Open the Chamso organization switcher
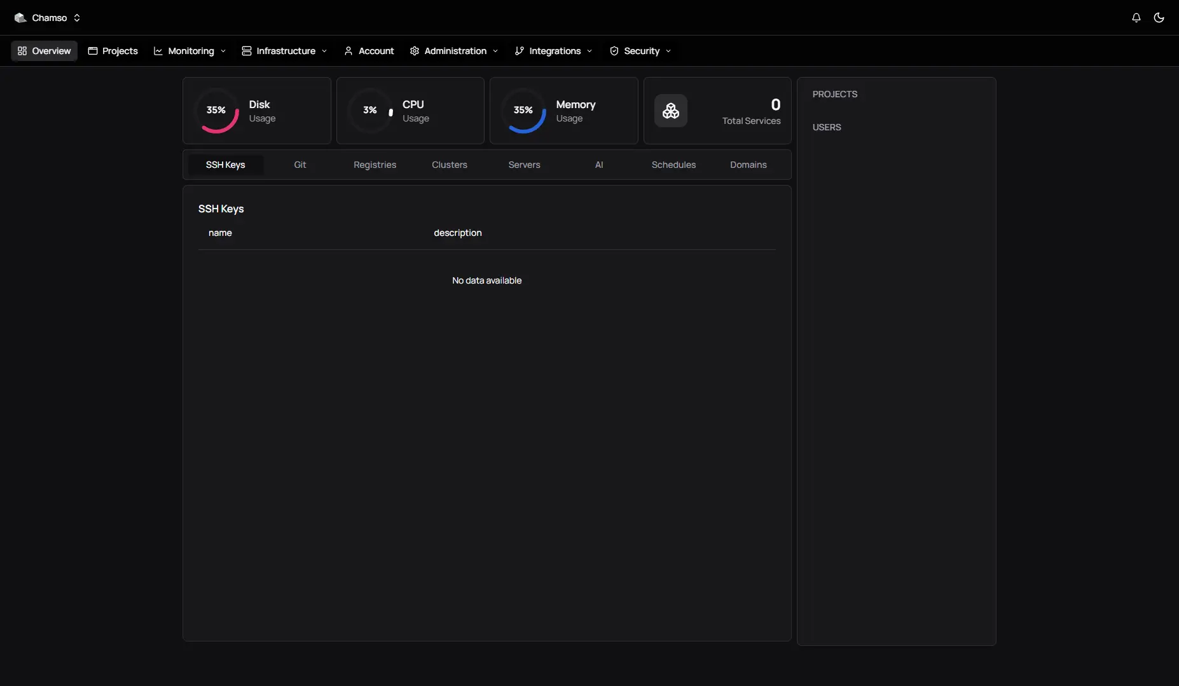The width and height of the screenshot is (1179, 686). pyautogui.click(x=50, y=18)
